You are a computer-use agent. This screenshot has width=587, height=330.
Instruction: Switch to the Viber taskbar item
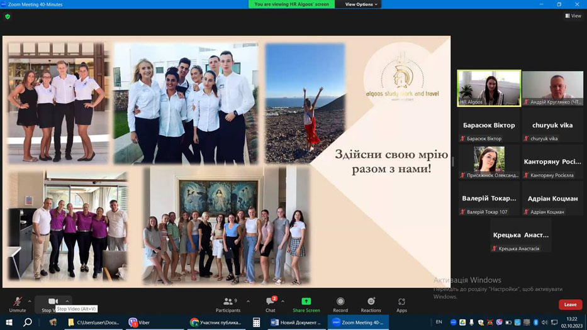pyautogui.click(x=139, y=322)
